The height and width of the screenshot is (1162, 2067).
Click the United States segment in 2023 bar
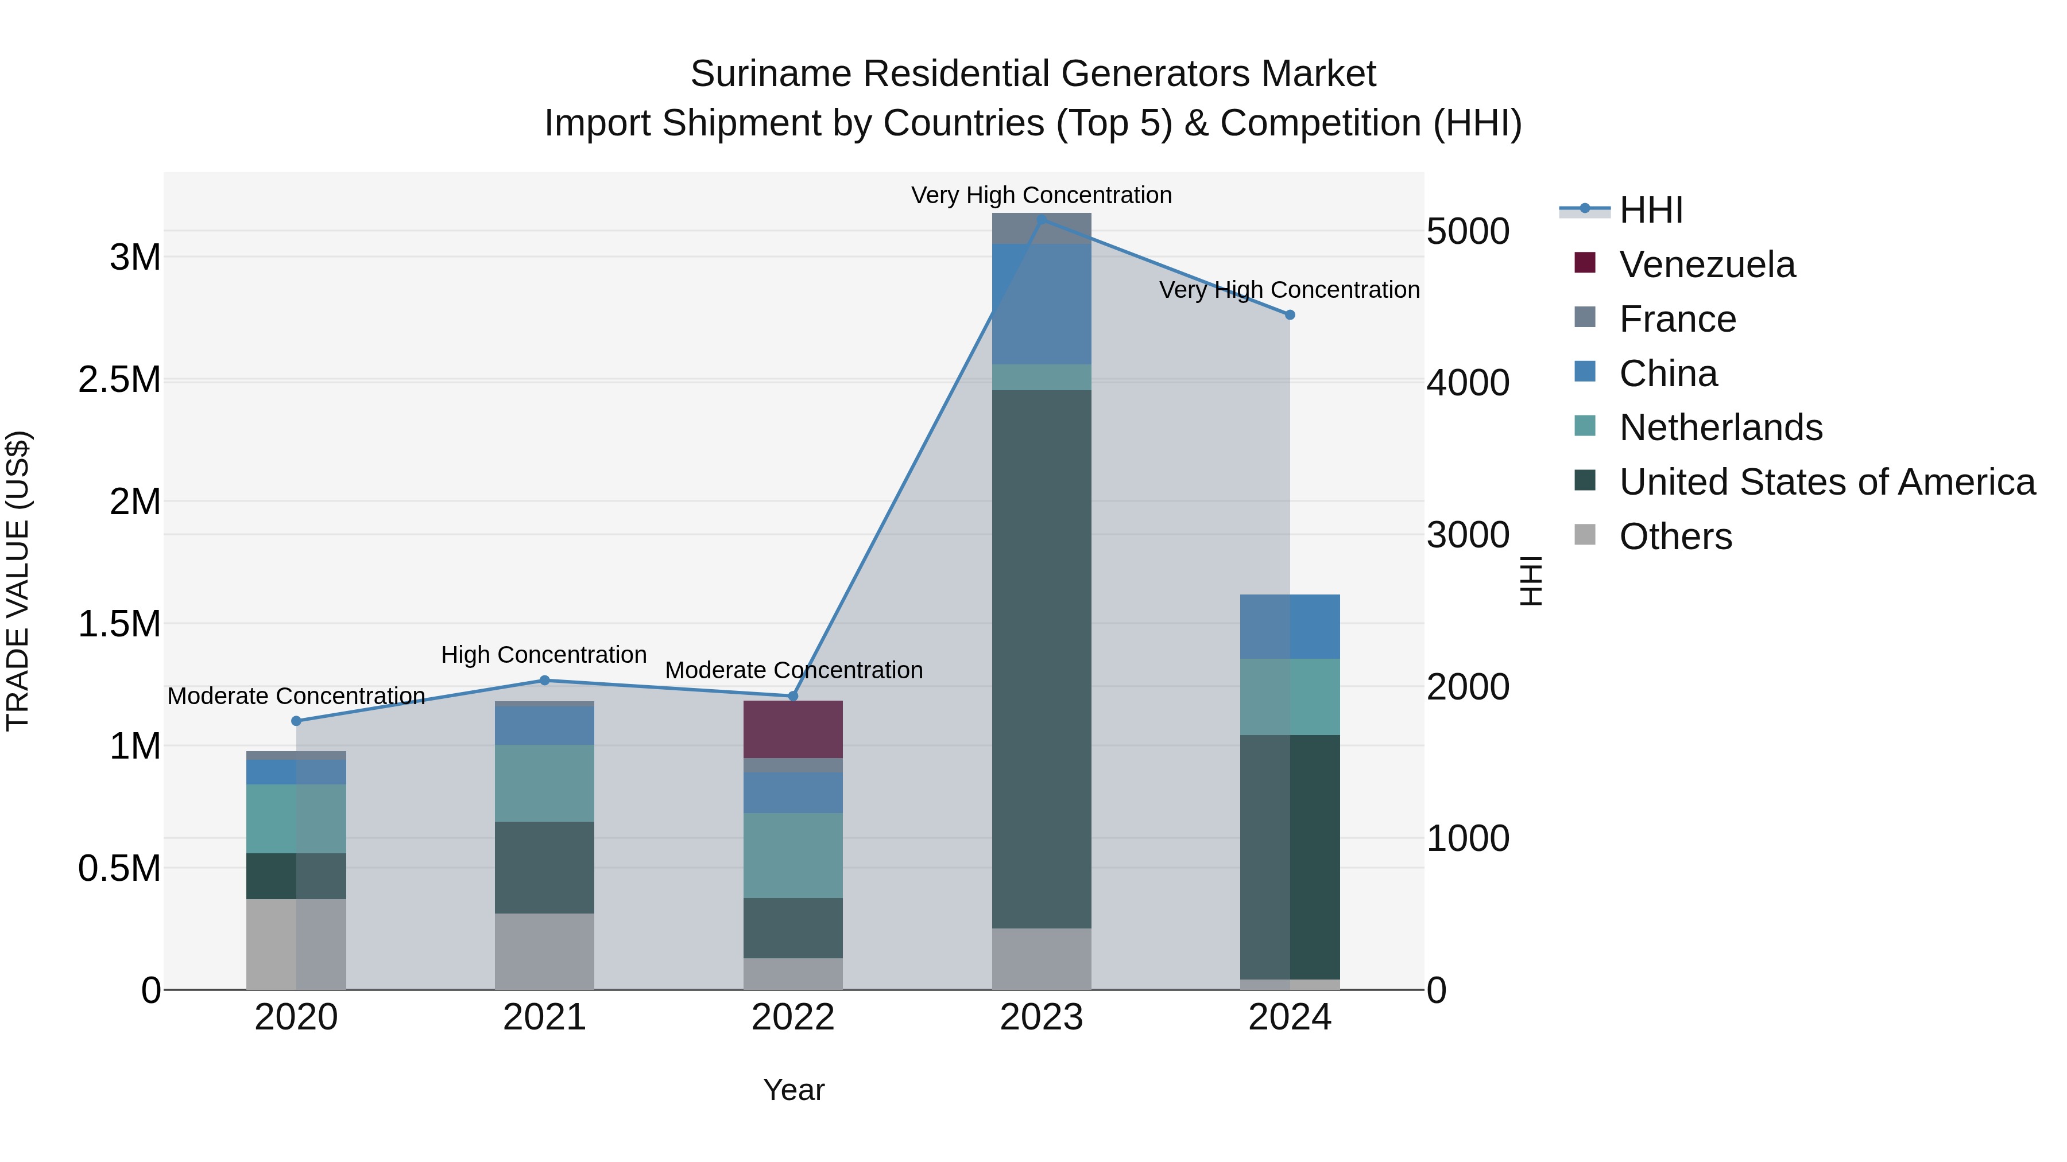pyautogui.click(x=1042, y=659)
